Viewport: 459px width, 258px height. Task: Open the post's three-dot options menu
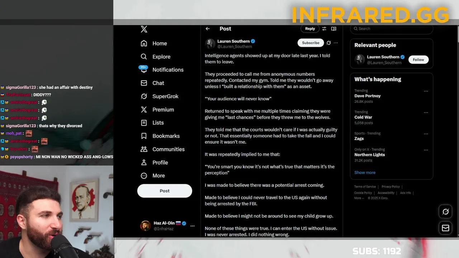tap(336, 43)
